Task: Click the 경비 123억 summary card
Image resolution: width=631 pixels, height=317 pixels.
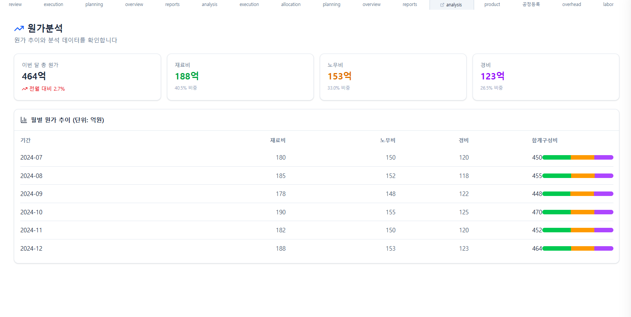Action: pyautogui.click(x=546, y=77)
